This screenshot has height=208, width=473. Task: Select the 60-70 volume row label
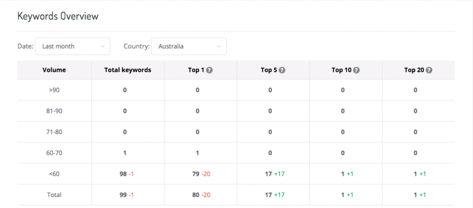pos(55,153)
